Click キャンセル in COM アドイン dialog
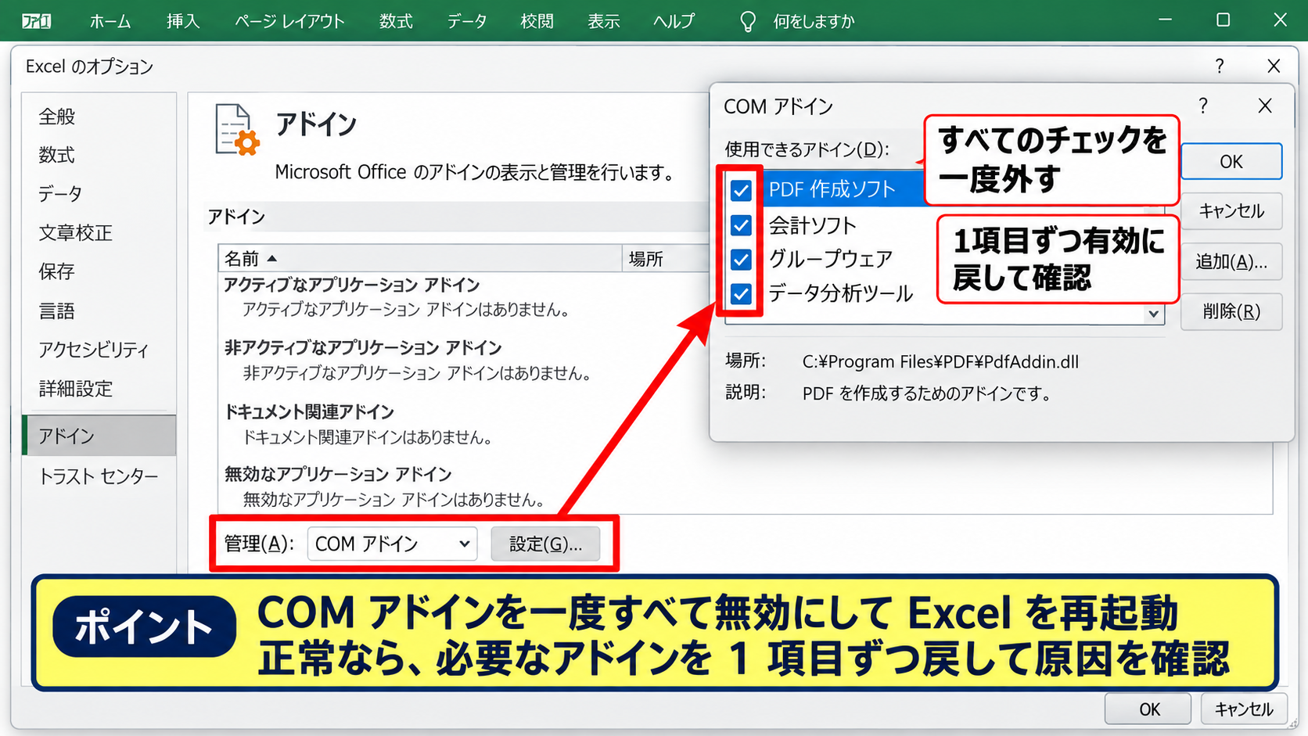This screenshot has height=736, width=1308. (x=1231, y=211)
